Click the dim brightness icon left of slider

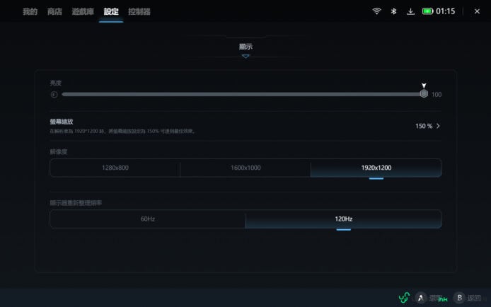coord(54,94)
